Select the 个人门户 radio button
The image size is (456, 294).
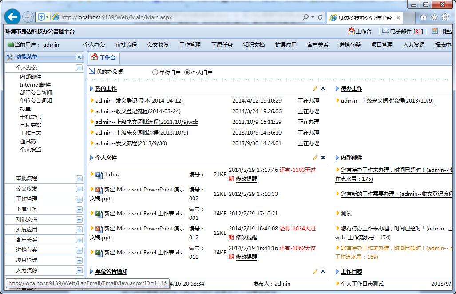click(x=187, y=72)
